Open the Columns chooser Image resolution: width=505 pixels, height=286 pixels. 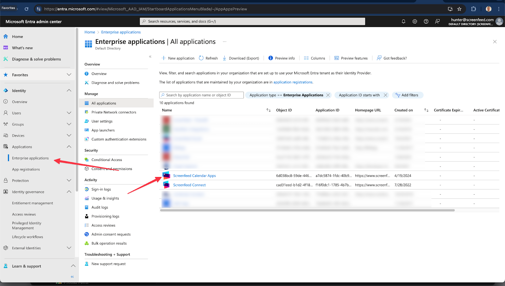click(x=314, y=58)
